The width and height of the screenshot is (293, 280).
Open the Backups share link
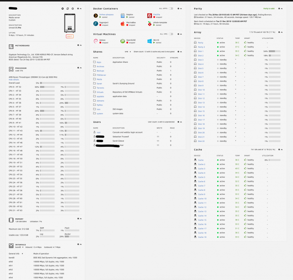click(x=100, y=71)
